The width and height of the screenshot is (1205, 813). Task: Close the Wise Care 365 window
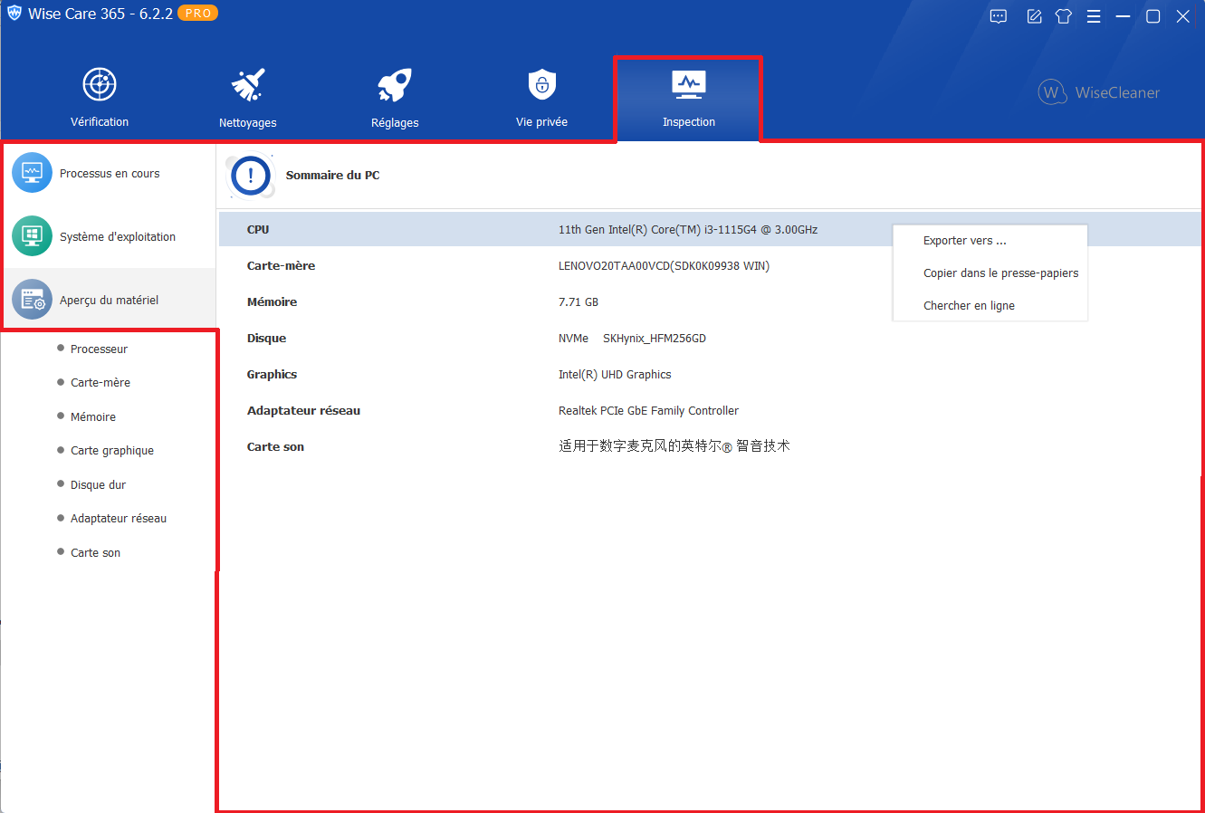point(1182,16)
